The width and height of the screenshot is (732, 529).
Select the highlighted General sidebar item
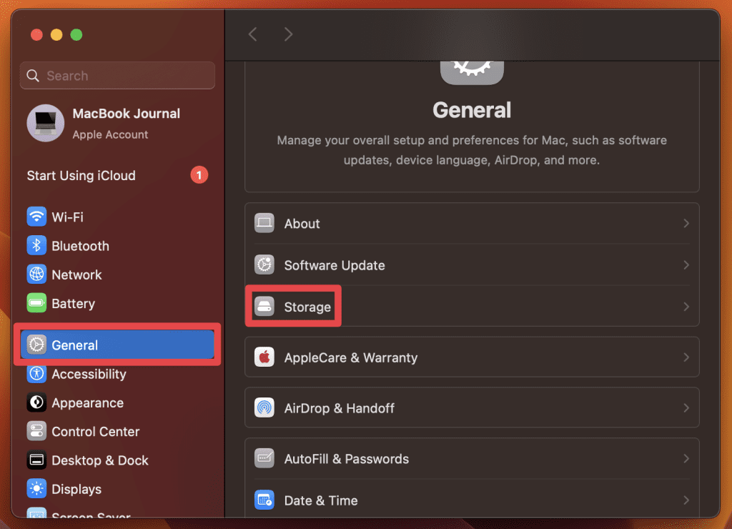pos(117,345)
